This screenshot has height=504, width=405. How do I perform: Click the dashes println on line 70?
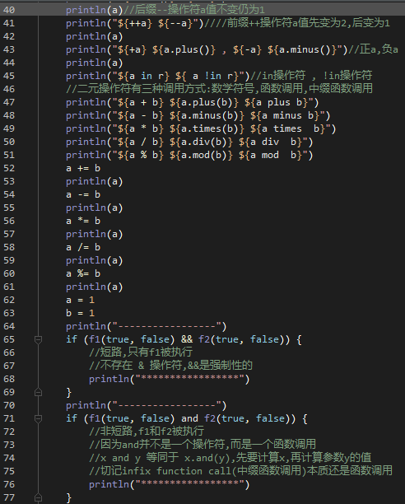pyautogui.click(x=147, y=405)
